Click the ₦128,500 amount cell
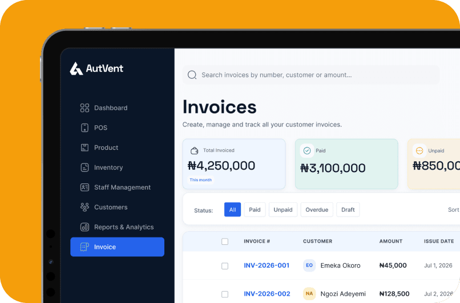This screenshot has width=460, height=303. coord(394,294)
